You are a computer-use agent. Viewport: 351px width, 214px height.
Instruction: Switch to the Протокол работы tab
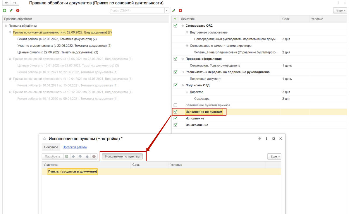point(75,147)
